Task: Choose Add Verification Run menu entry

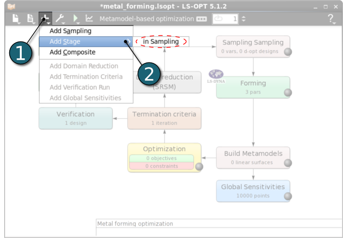Action: click(86, 87)
